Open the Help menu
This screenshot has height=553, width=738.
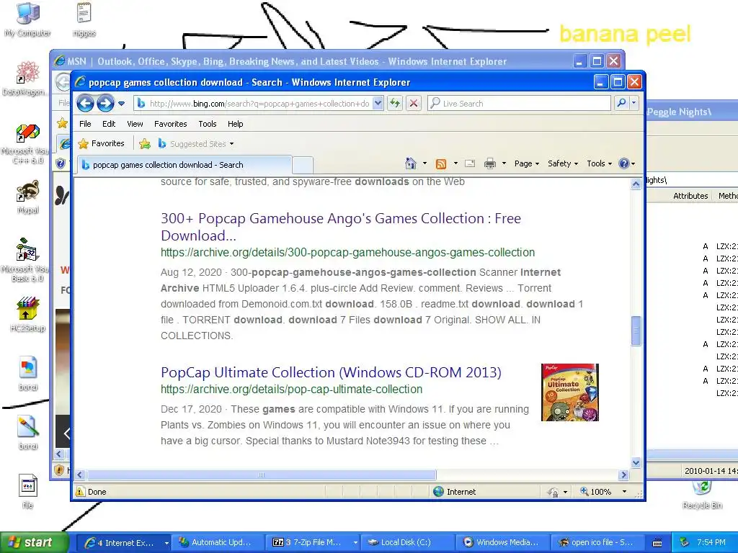tap(236, 124)
